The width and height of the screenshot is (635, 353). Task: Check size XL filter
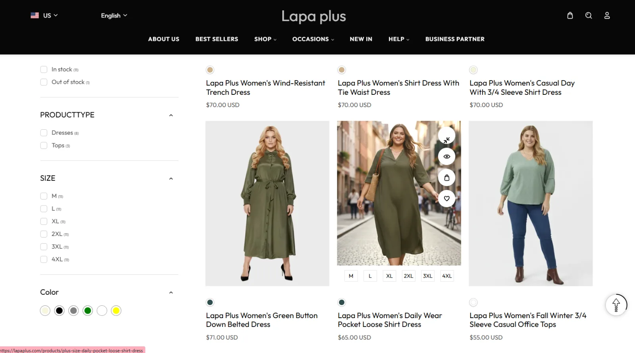click(44, 221)
